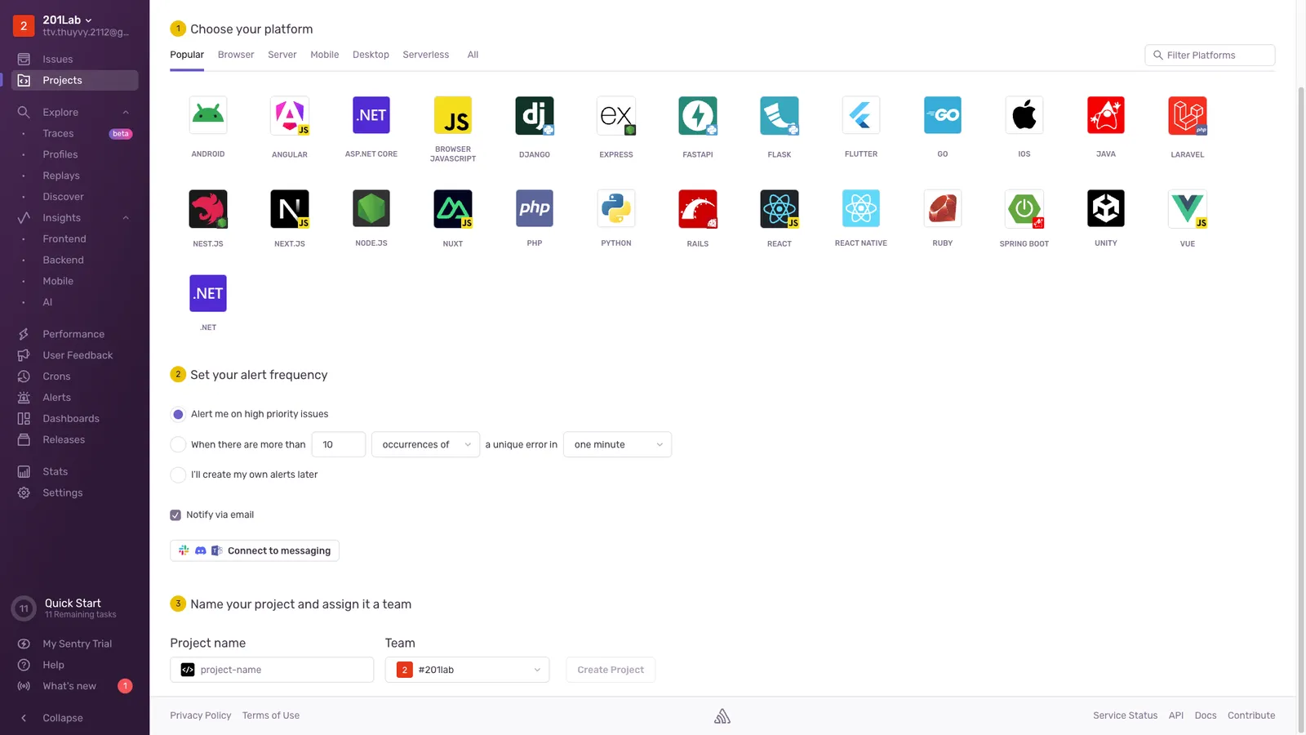Click the Connect to messaging button

pos(255,550)
